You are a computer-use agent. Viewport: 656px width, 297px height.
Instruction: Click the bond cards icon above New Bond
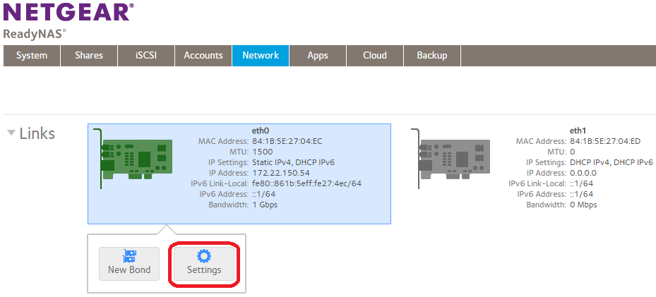click(x=129, y=256)
